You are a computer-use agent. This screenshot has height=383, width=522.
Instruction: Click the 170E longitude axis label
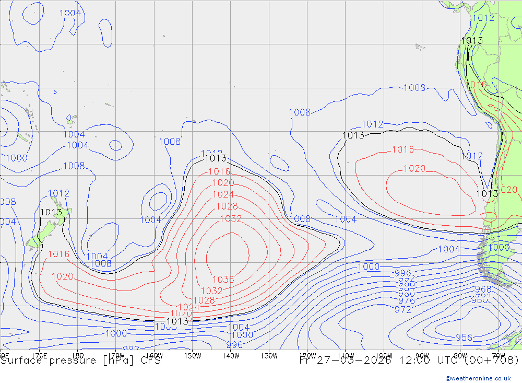click(39, 356)
